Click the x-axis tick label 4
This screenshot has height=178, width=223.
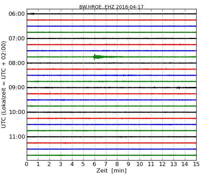tap(72, 164)
